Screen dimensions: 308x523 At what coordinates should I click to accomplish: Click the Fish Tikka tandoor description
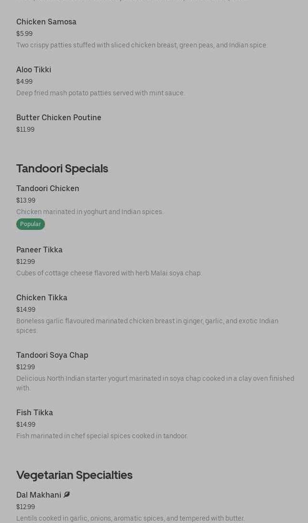102,436
